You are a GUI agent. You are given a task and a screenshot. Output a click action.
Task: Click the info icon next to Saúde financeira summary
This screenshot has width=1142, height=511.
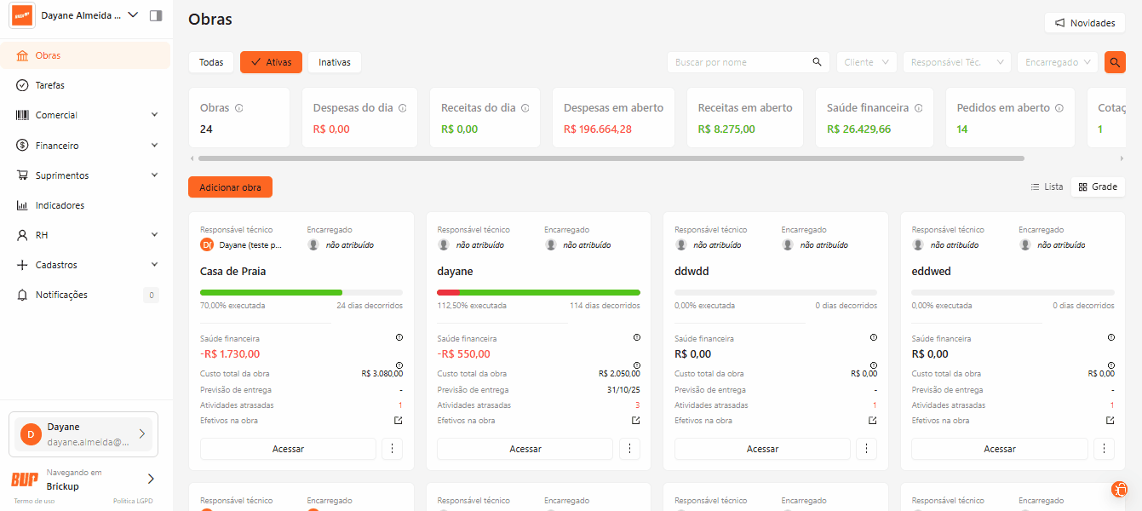click(x=917, y=108)
